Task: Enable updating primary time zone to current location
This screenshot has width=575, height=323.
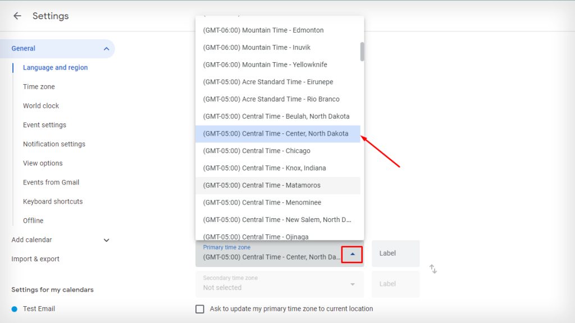Action: (200, 308)
